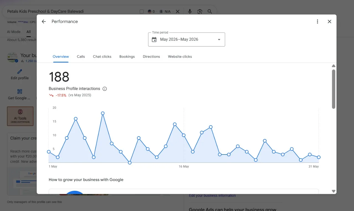354x211 pixels.
Task: Switch to the Calls tab
Action: tap(81, 56)
